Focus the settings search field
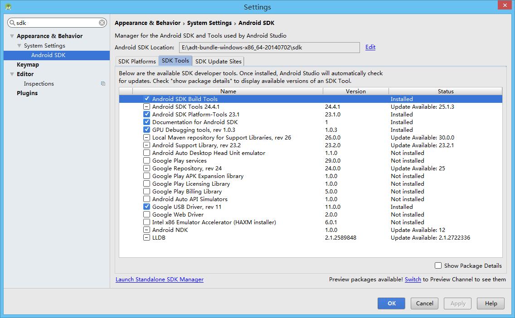This screenshot has width=515, height=318. (57, 23)
